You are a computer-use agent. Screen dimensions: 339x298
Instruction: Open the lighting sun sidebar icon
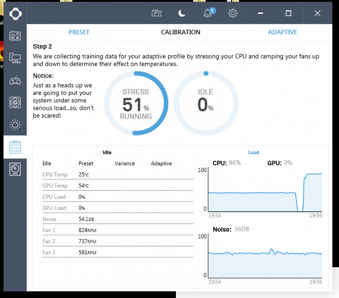point(15,125)
